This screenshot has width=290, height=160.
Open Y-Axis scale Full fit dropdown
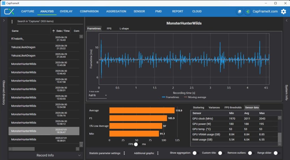coord(98,95)
